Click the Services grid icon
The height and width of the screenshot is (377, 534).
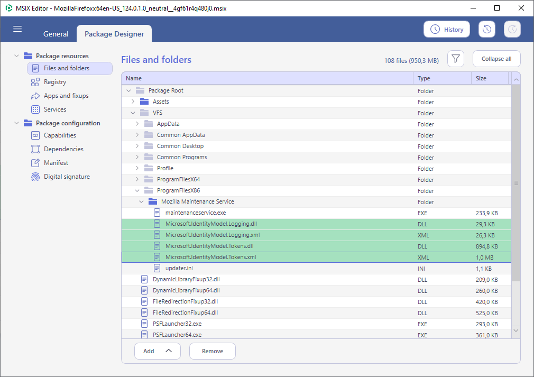click(x=35, y=109)
